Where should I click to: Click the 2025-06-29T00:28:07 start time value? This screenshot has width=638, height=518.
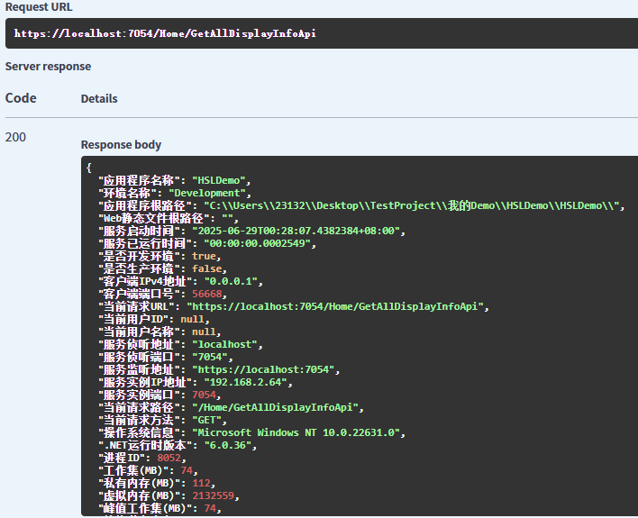296,231
